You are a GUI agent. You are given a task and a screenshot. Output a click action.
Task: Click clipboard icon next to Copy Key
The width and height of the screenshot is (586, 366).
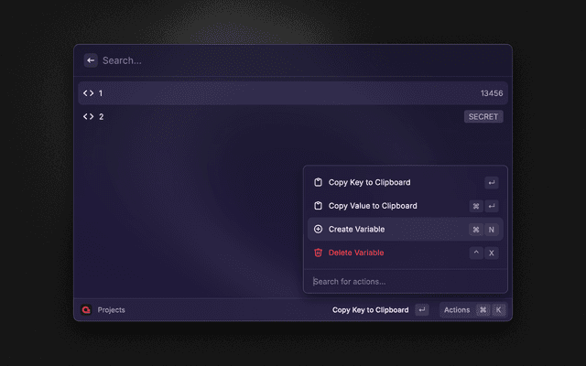tap(318, 183)
